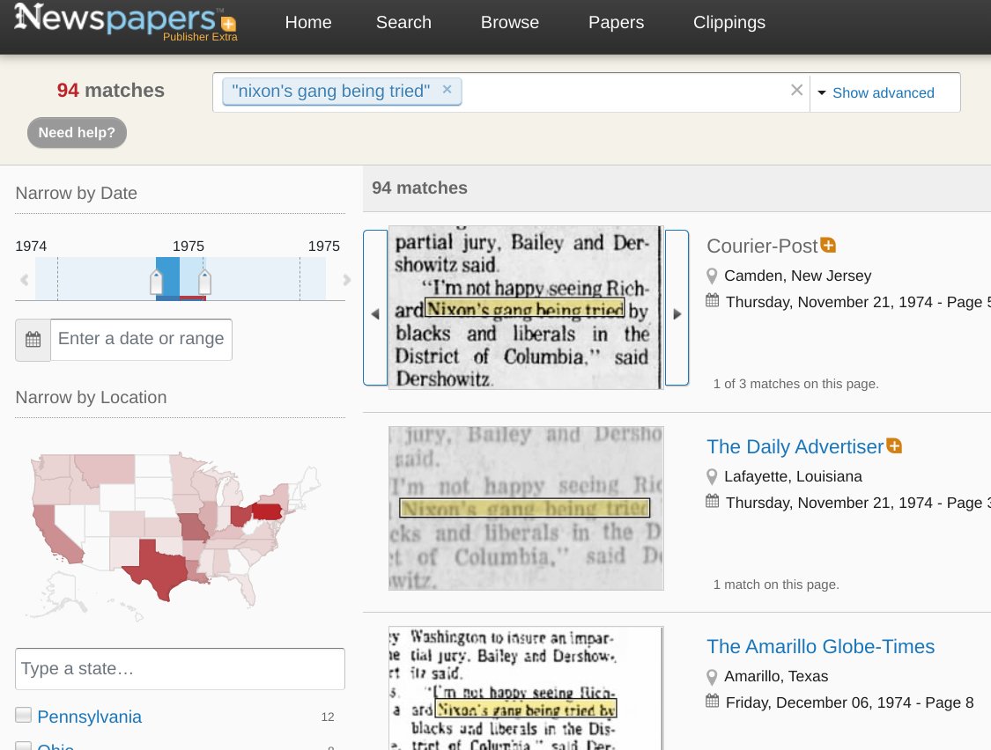Open The Amarillo Globe-Times link
Screen dimensions: 991x750
click(820, 646)
